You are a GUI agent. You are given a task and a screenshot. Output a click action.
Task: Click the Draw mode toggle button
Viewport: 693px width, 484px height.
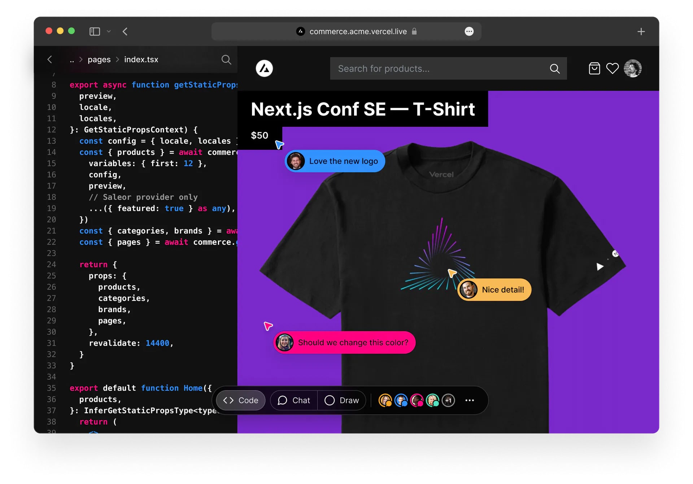(341, 400)
